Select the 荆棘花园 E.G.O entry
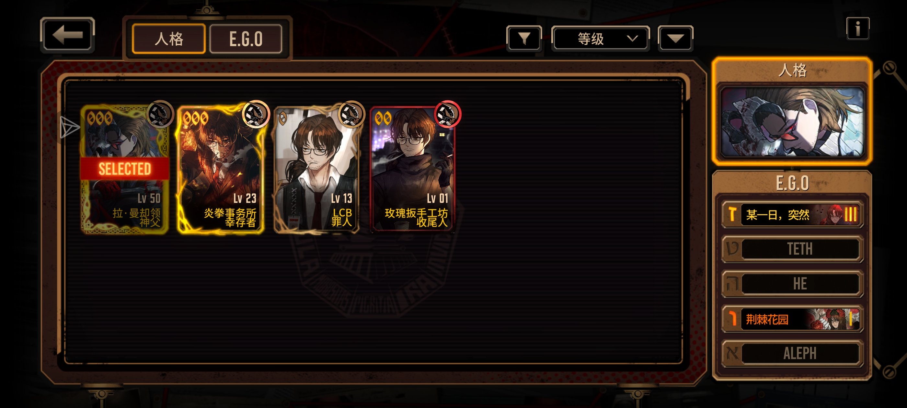 pos(792,319)
